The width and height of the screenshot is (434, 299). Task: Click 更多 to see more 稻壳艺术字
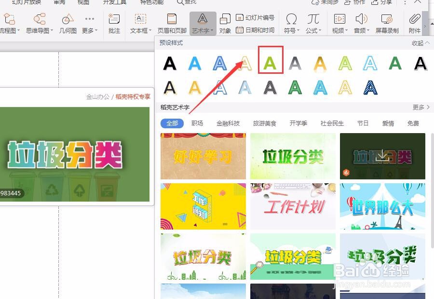(x=418, y=107)
